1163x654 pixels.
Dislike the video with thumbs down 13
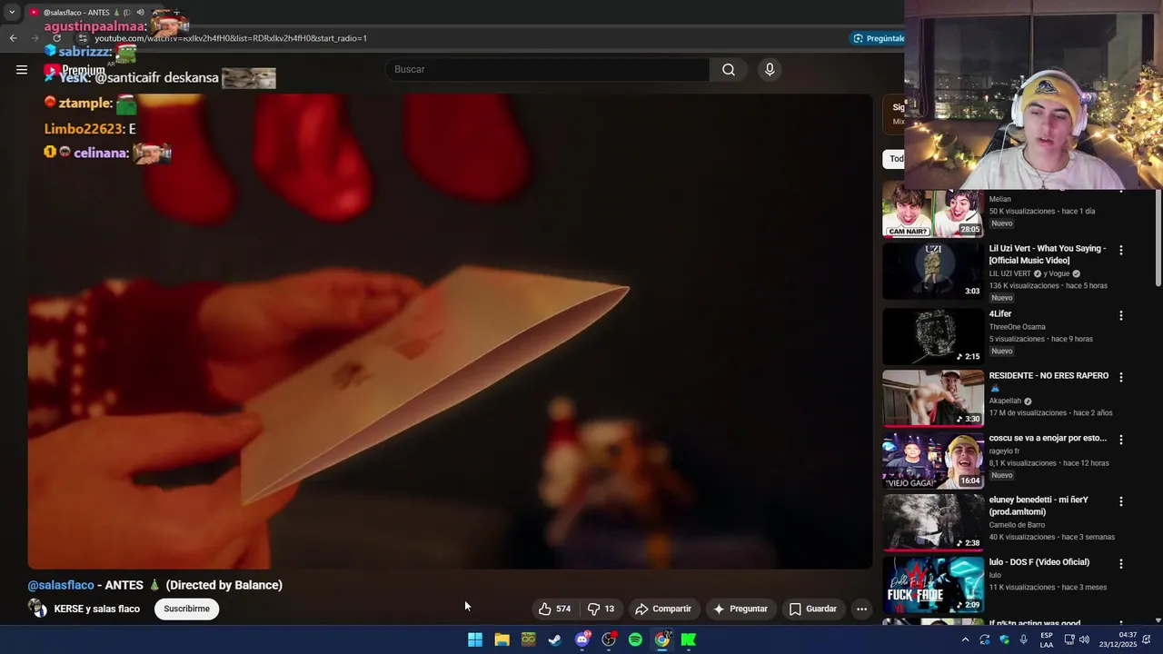tap(601, 609)
